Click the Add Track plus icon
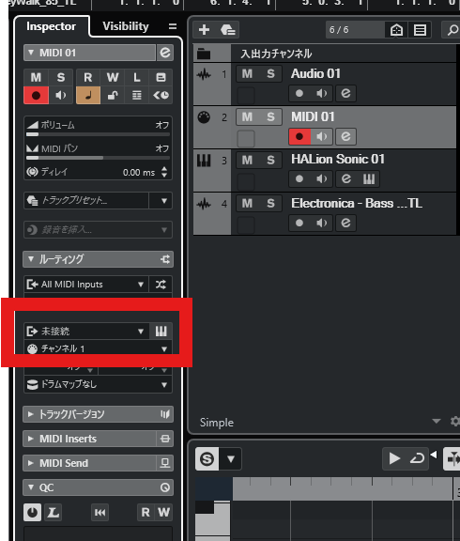This screenshot has width=460, height=541. (x=204, y=30)
